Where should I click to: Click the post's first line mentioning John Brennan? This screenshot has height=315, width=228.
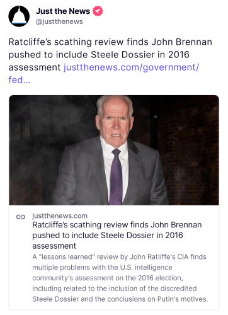[x=110, y=42]
